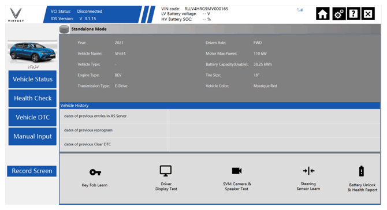Go to the Home screen icon
This screenshot has height=210, width=387.
coord(322,13)
